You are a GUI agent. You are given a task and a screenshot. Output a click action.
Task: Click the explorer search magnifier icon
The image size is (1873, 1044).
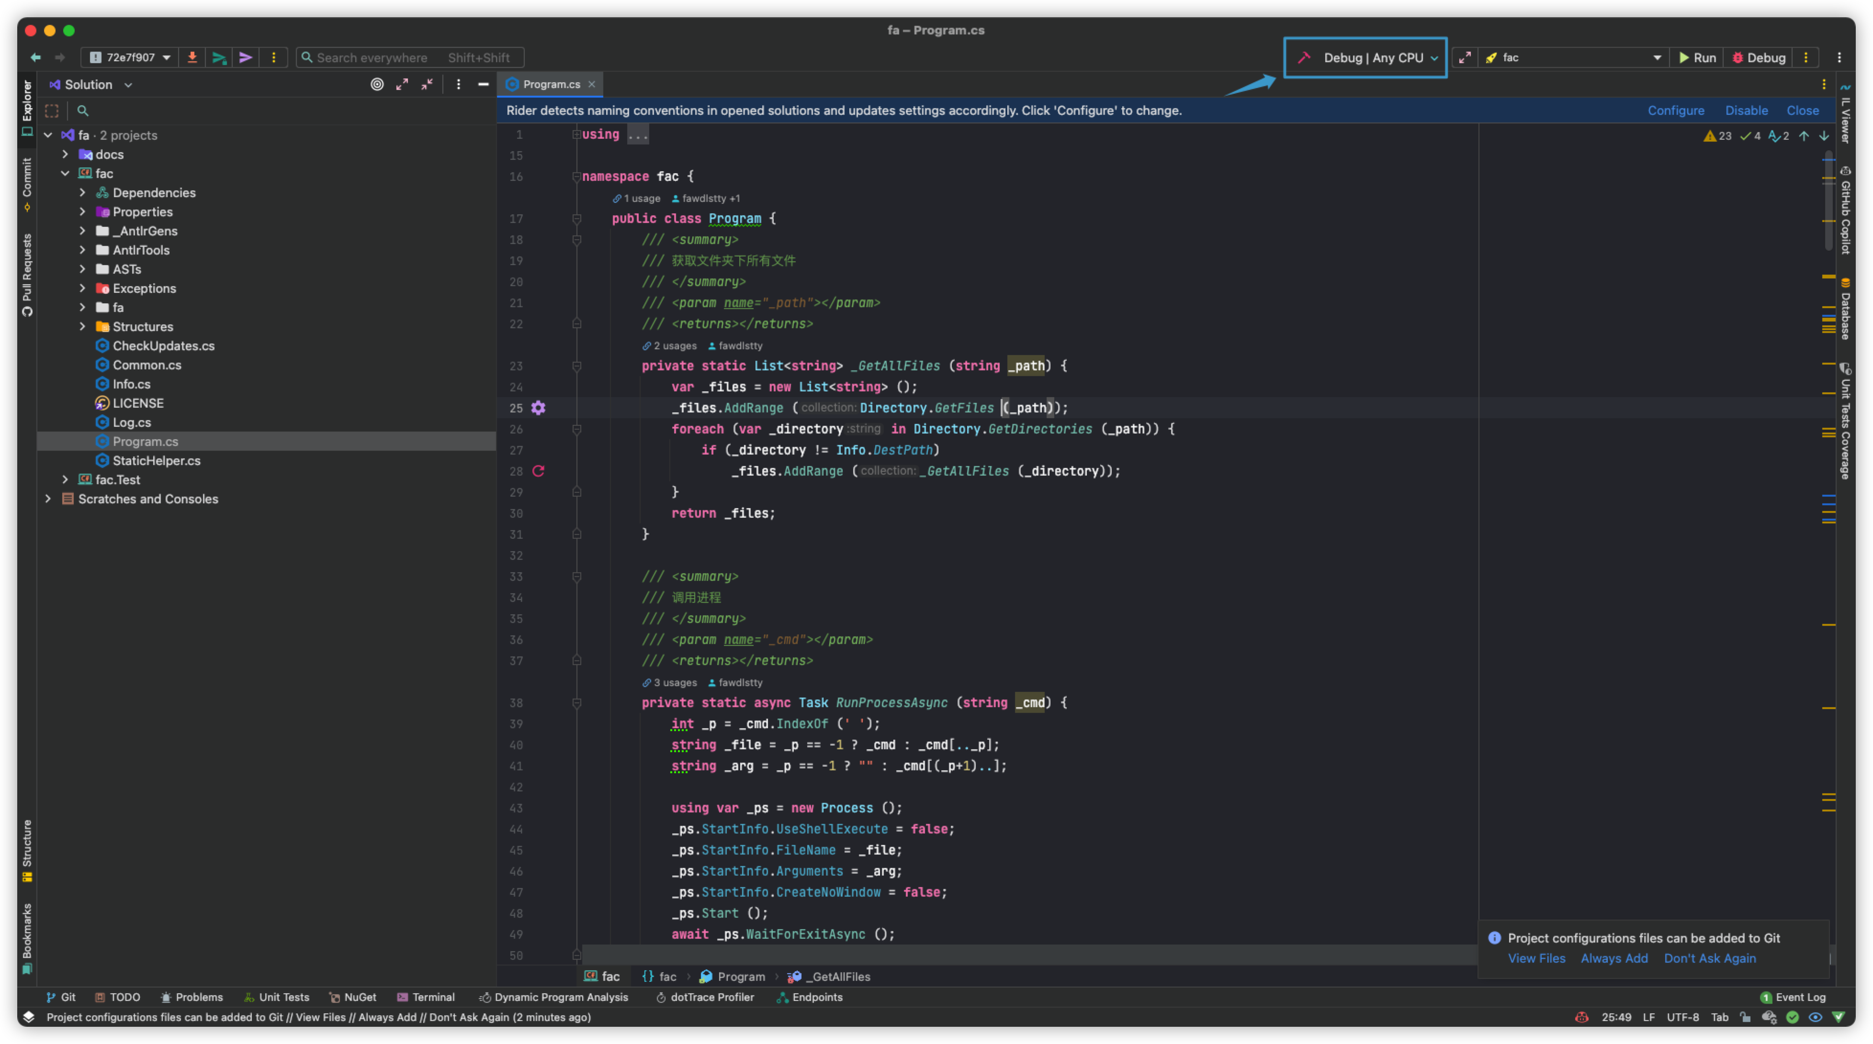click(83, 111)
